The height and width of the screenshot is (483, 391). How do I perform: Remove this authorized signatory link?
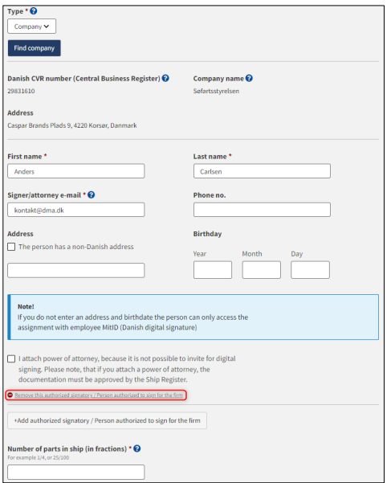click(x=99, y=395)
